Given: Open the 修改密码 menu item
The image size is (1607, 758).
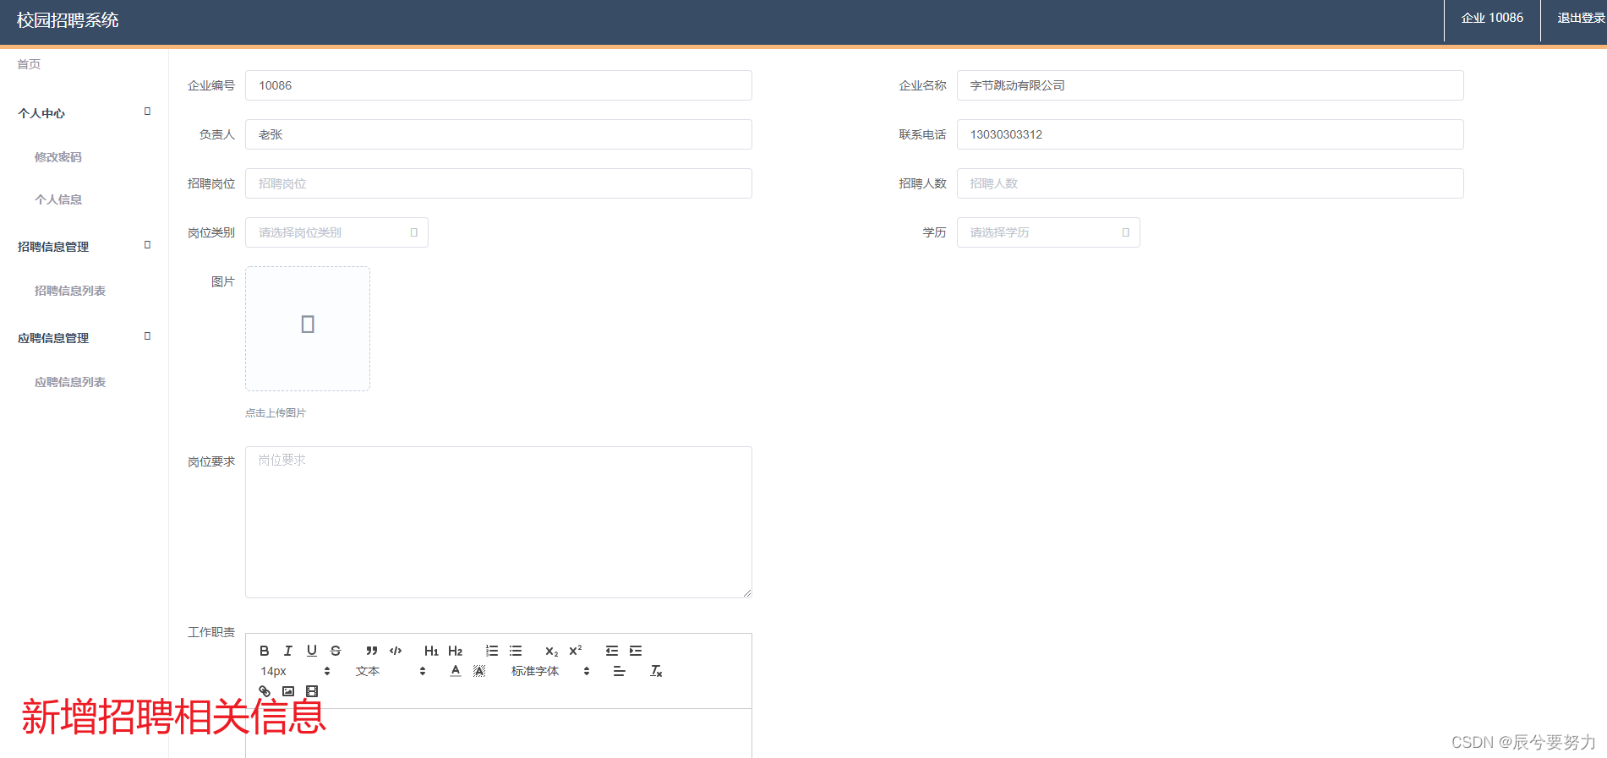Looking at the screenshot, I should click(58, 157).
